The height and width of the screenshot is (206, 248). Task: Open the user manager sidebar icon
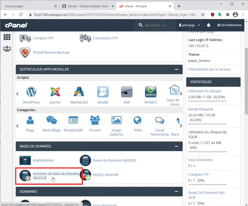(x=7, y=49)
